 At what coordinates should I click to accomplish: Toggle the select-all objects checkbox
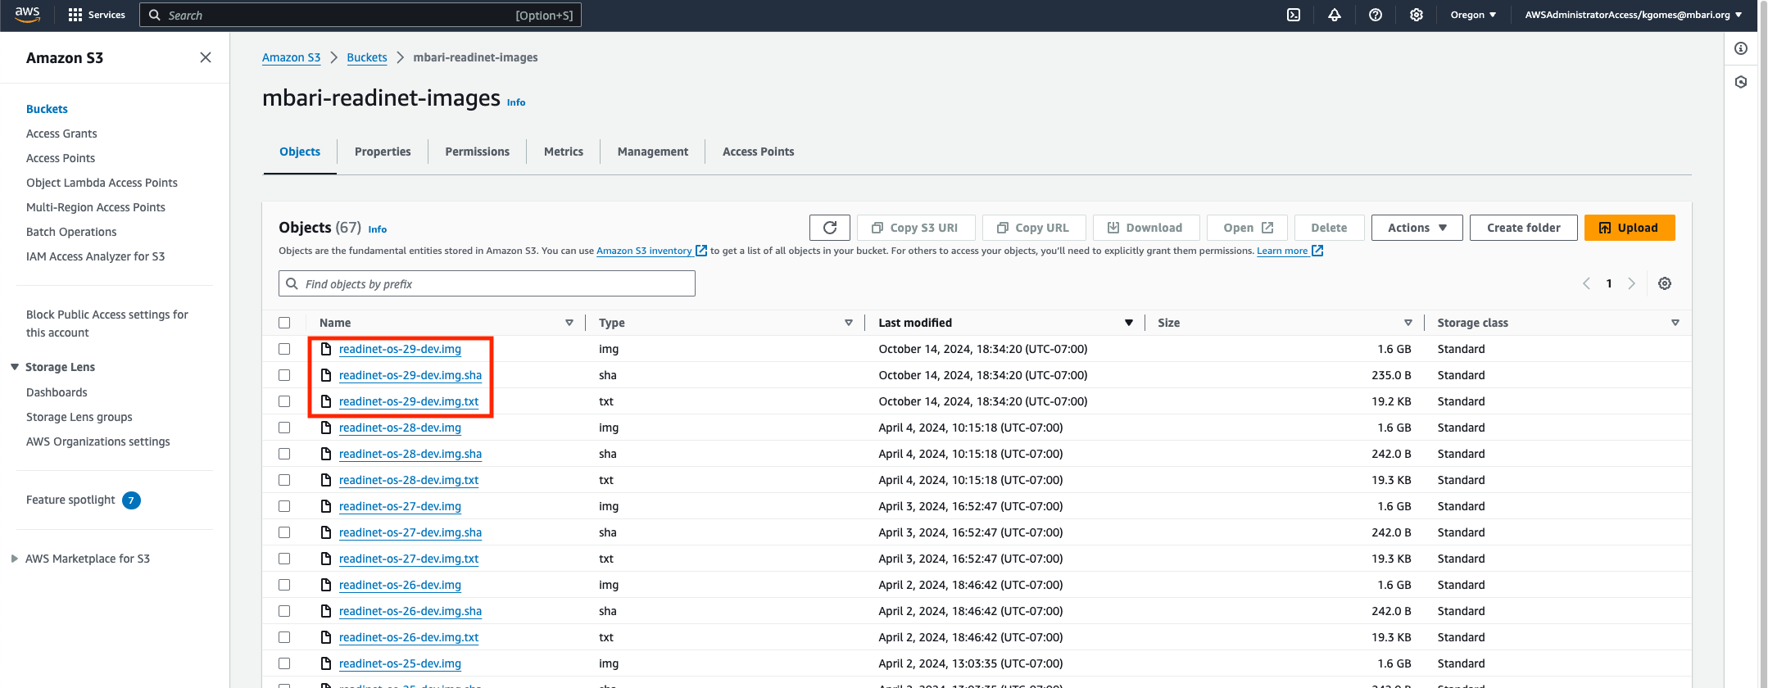(284, 323)
